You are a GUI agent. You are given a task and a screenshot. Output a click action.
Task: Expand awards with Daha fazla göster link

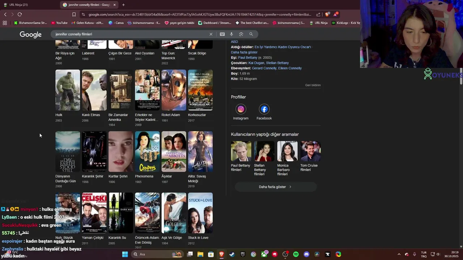(244, 52)
